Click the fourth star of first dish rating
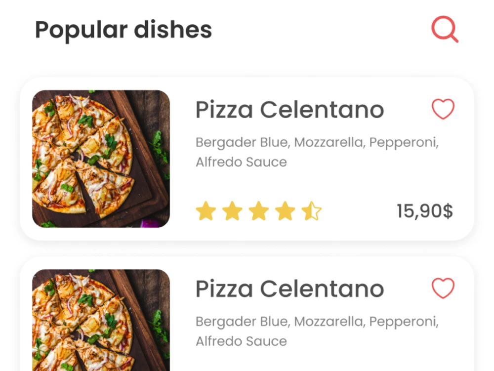Screen dimensions: 494x371 point(286,211)
